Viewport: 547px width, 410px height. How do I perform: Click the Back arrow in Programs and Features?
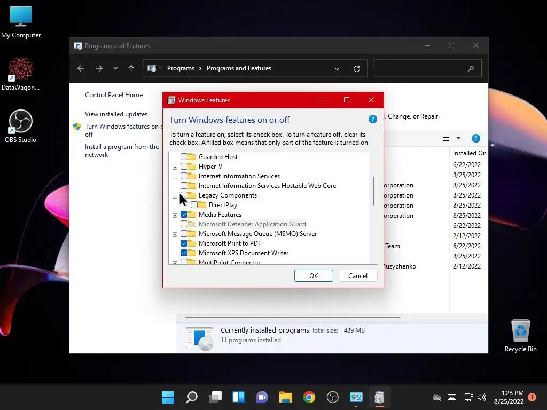pyautogui.click(x=81, y=68)
